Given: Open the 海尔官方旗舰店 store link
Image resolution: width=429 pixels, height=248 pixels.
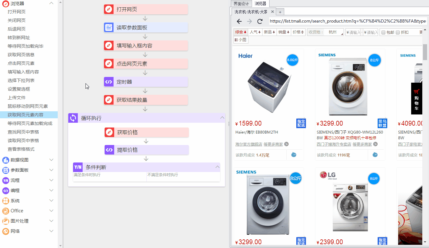Looking at the screenshot, I should (249, 144).
